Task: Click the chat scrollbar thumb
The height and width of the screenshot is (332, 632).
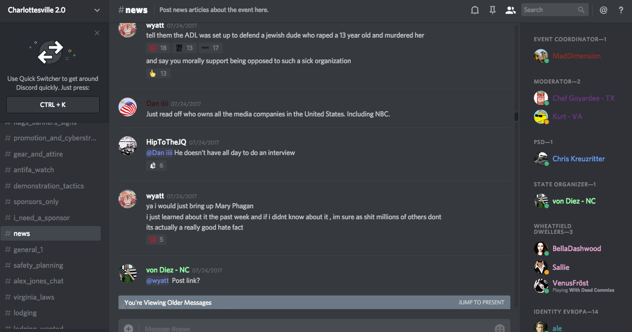Action: point(516,116)
